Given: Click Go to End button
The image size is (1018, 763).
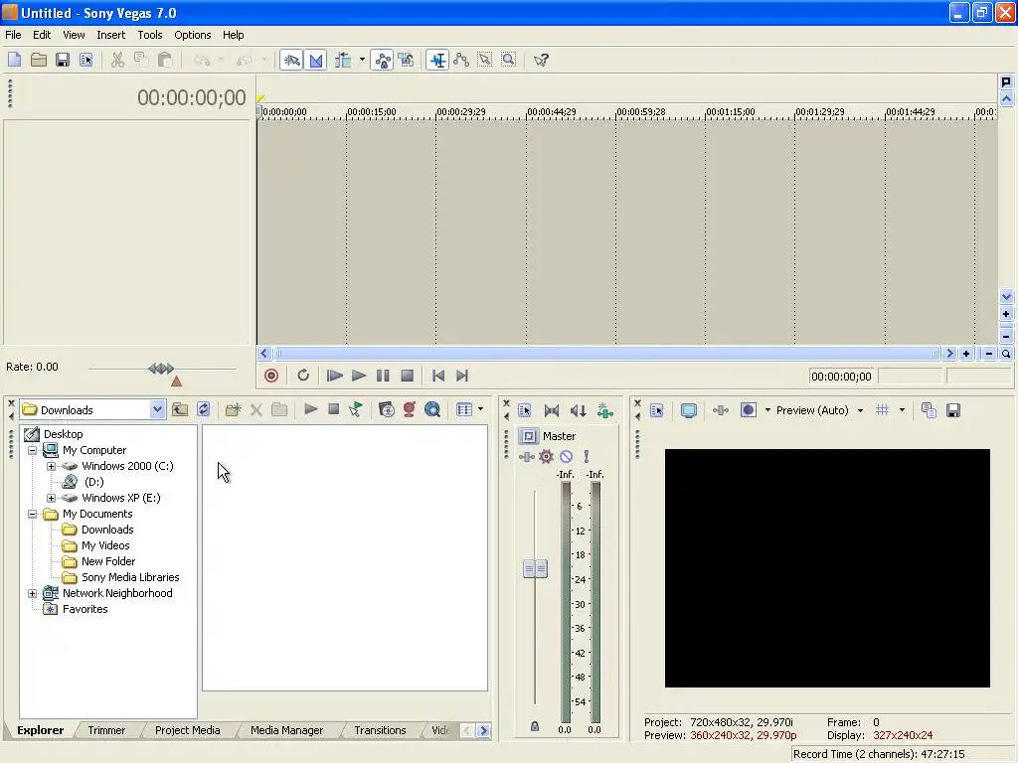Looking at the screenshot, I should [x=462, y=376].
